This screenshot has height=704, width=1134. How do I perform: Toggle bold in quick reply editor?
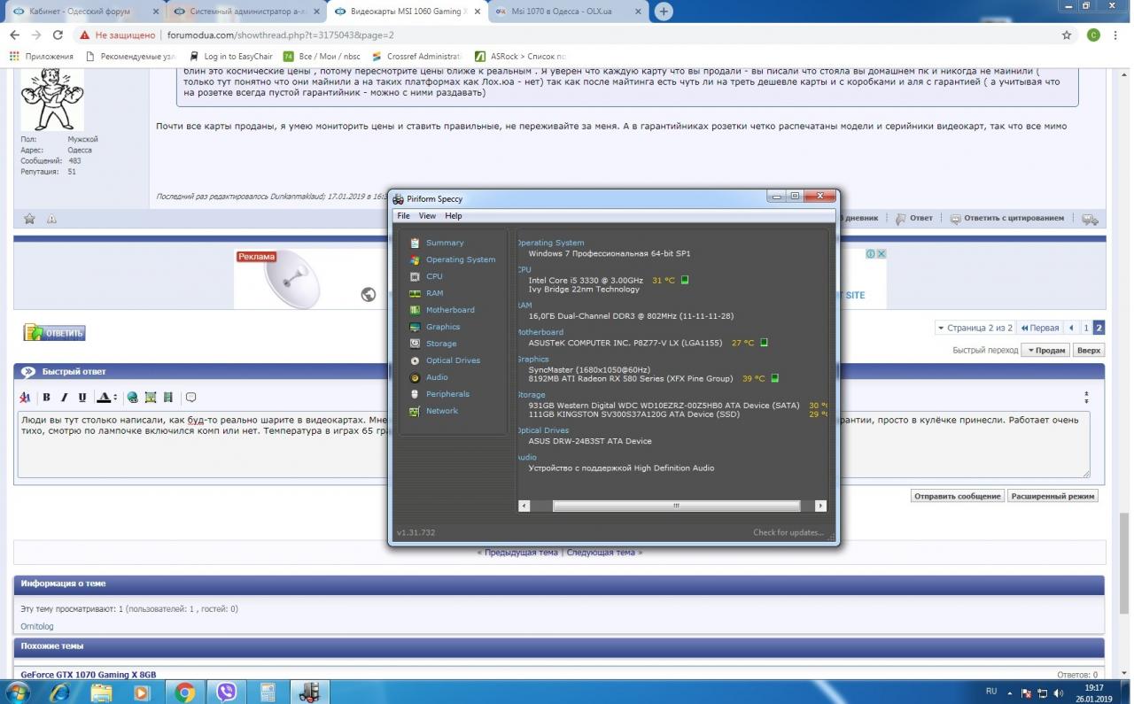coord(46,398)
